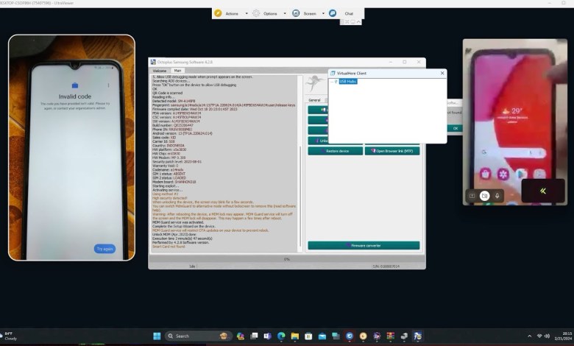
Task: Switch to the Welcome tab in Octoplus
Action: pyautogui.click(x=159, y=70)
